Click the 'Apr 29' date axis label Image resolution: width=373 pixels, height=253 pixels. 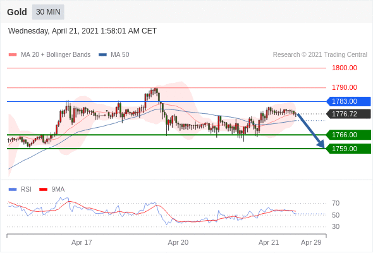[311, 242]
